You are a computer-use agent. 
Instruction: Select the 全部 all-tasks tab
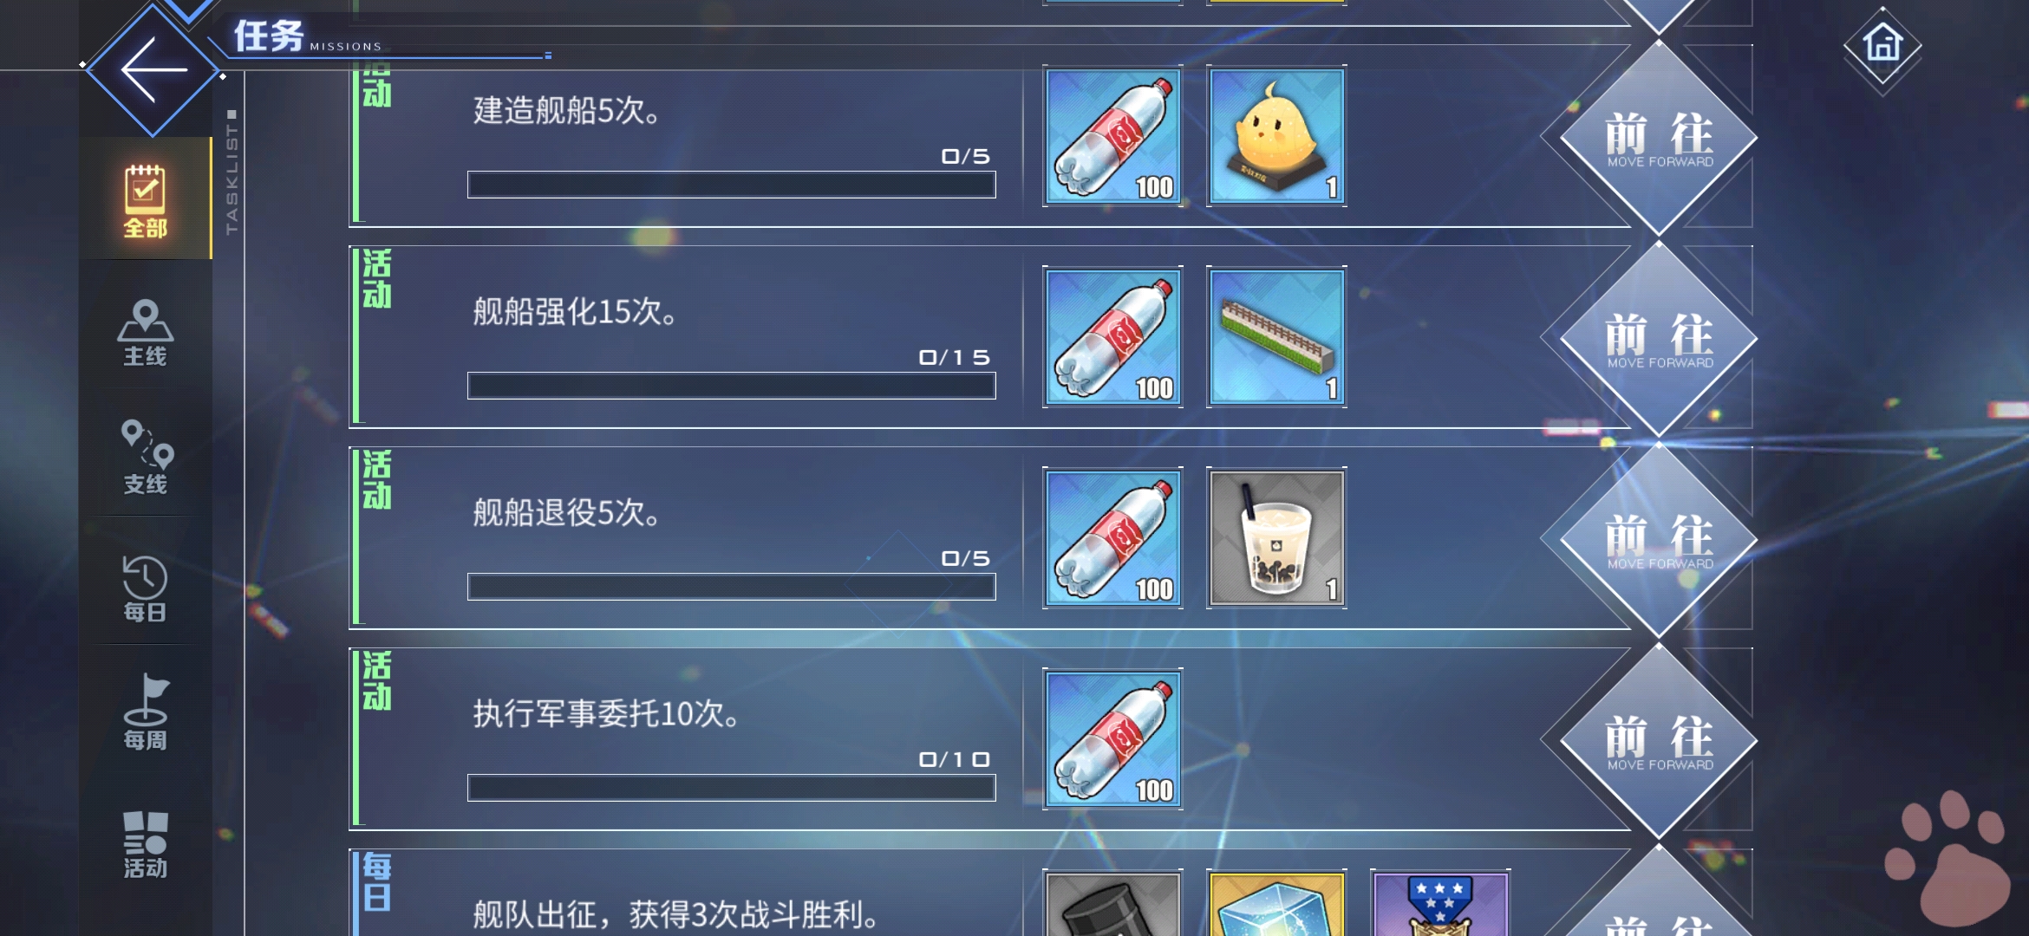pyautogui.click(x=145, y=199)
